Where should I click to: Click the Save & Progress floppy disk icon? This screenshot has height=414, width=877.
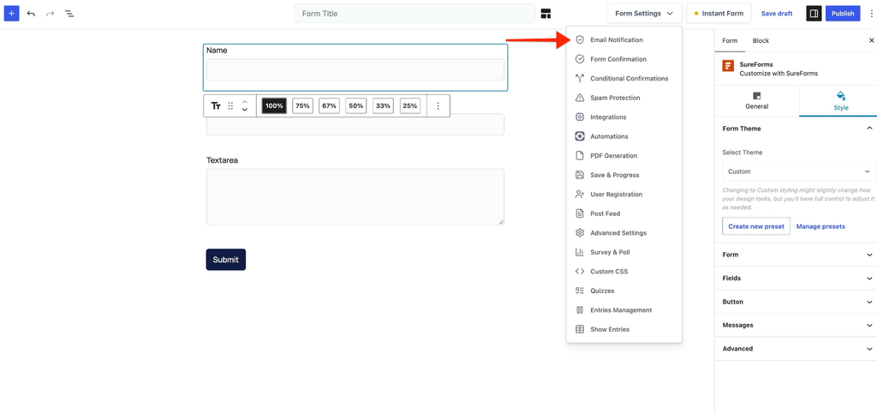pyautogui.click(x=580, y=175)
